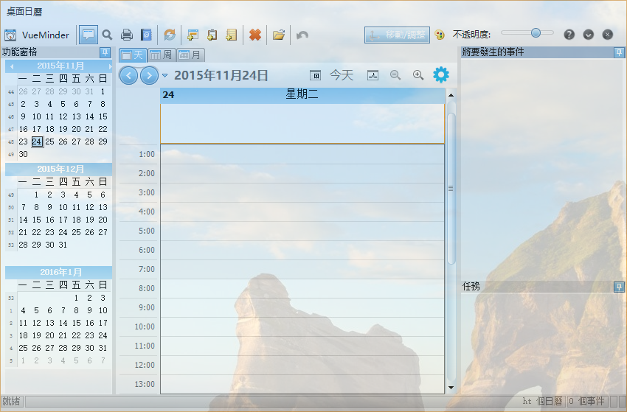The width and height of the screenshot is (627, 412).
Task: Zoom in the calendar time scale
Action: (418, 75)
